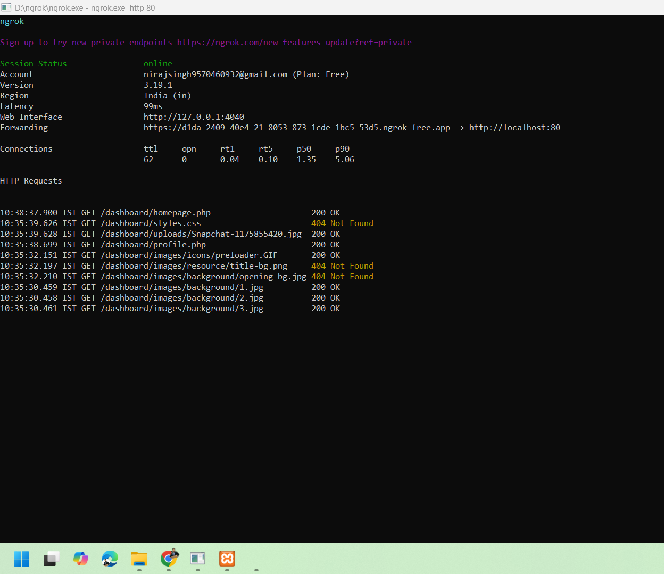Click the /dashboard/styles.css request path
The image size is (664, 574).
pos(151,223)
